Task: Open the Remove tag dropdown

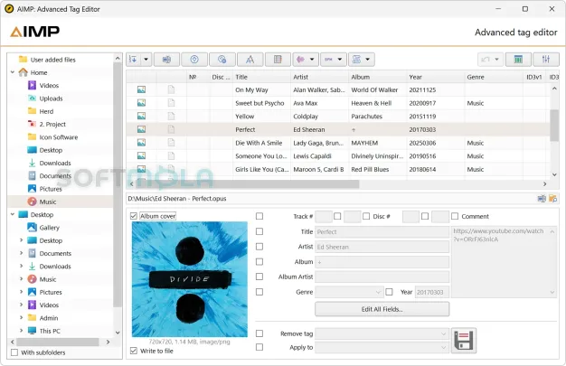Action: [x=382, y=333]
